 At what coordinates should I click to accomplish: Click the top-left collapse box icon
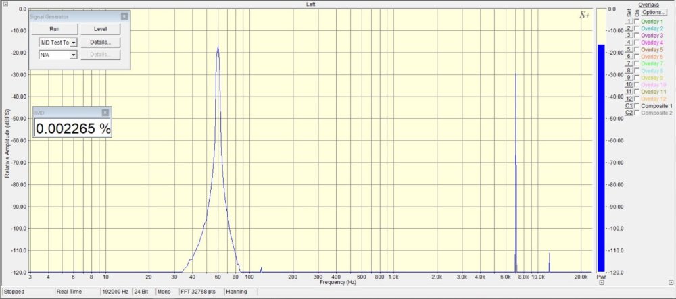click(5, 5)
